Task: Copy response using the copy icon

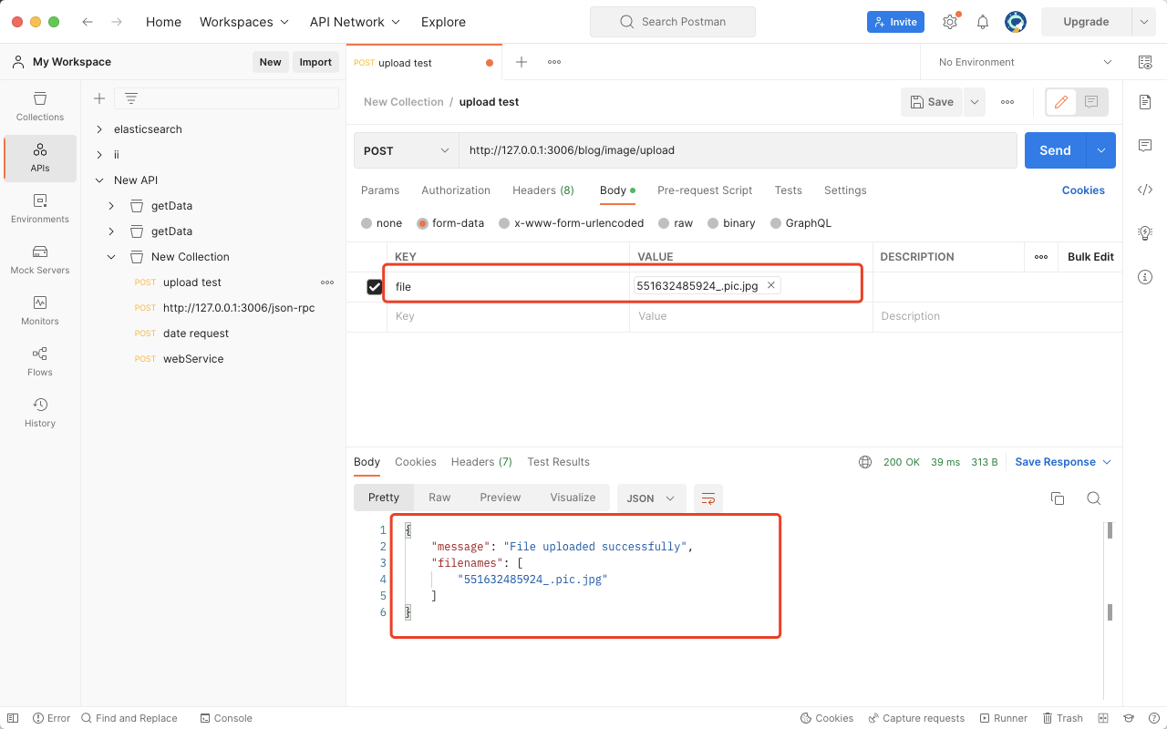Action: pos(1058,498)
